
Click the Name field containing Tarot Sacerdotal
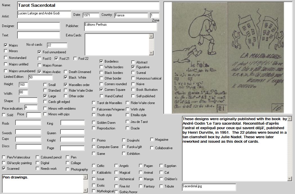[88, 6]
